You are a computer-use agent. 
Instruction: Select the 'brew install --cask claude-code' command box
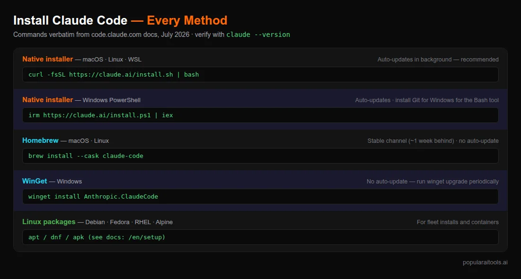coord(260,156)
